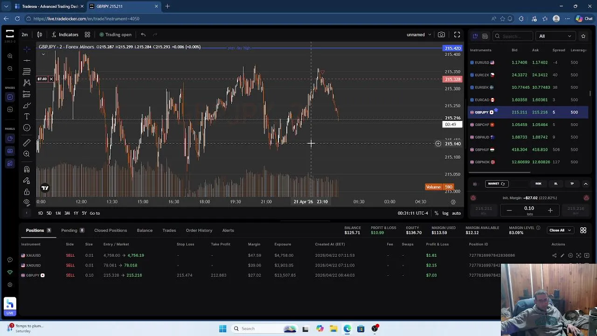Open Windows Start menu
This screenshot has height=336, width=597.
pos(222,329)
